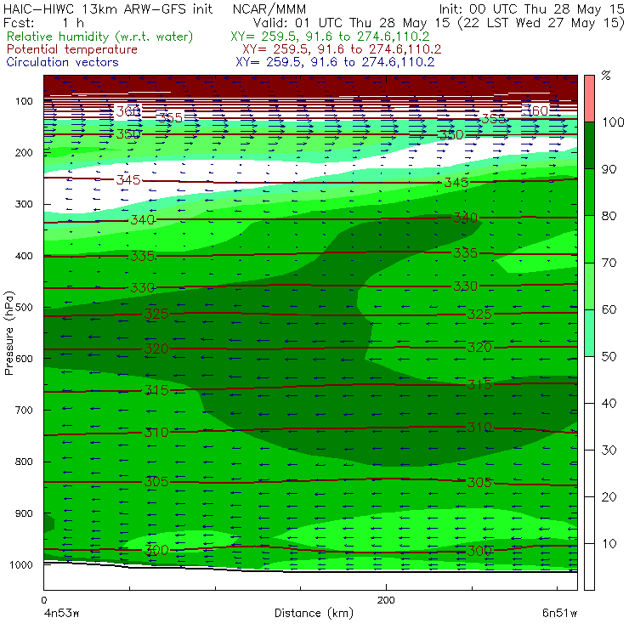Click the 'Fcst: 1 h' forecast label
This screenshot has height=629, width=629.
(x=43, y=23)
